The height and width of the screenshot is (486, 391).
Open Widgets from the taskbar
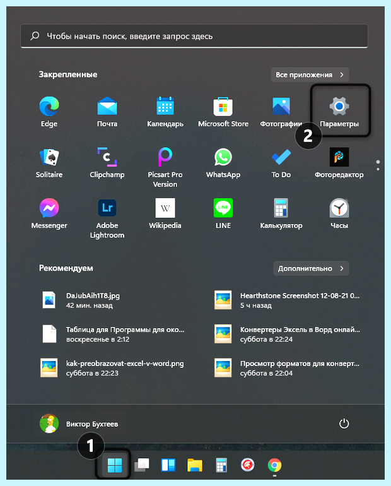[168, 465]
